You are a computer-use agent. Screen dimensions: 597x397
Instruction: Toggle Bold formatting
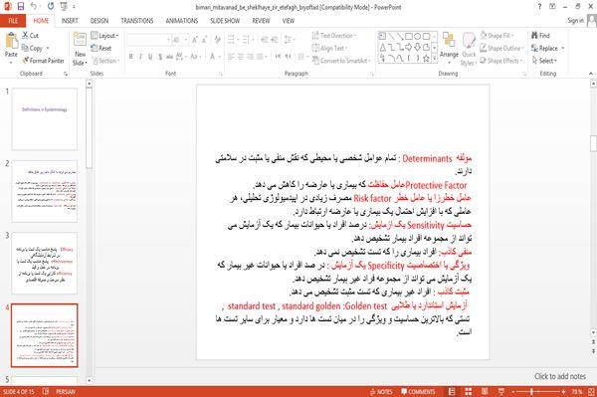click(131, 57)
